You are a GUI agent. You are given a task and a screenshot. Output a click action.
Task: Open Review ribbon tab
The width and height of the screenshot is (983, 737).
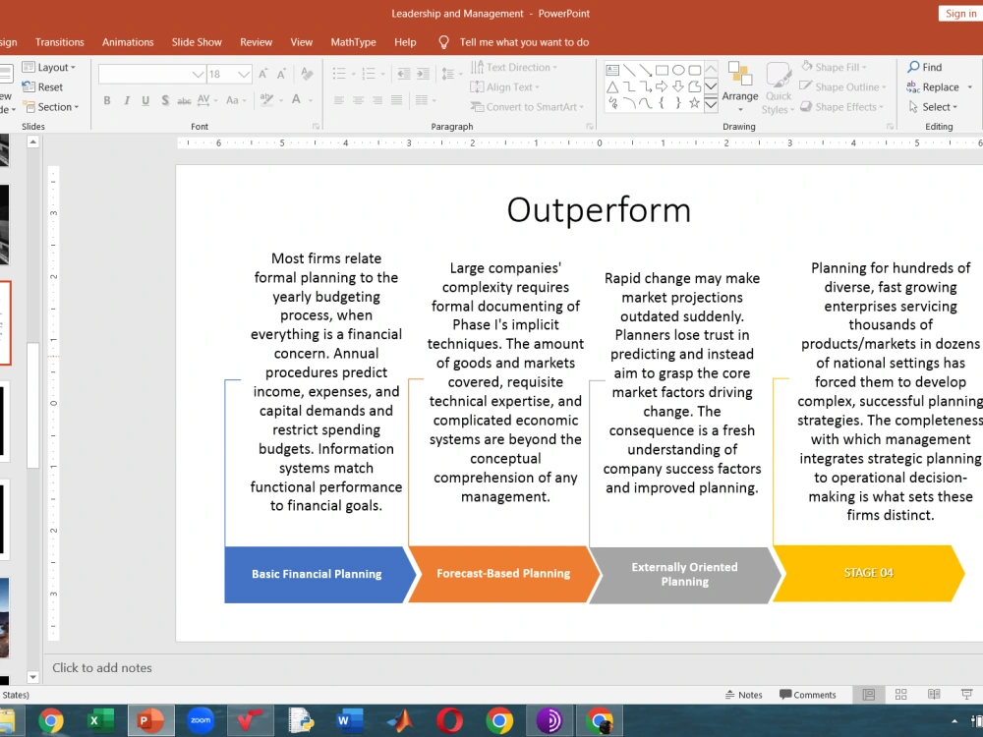pyautogui.click(x=256, y=42)
